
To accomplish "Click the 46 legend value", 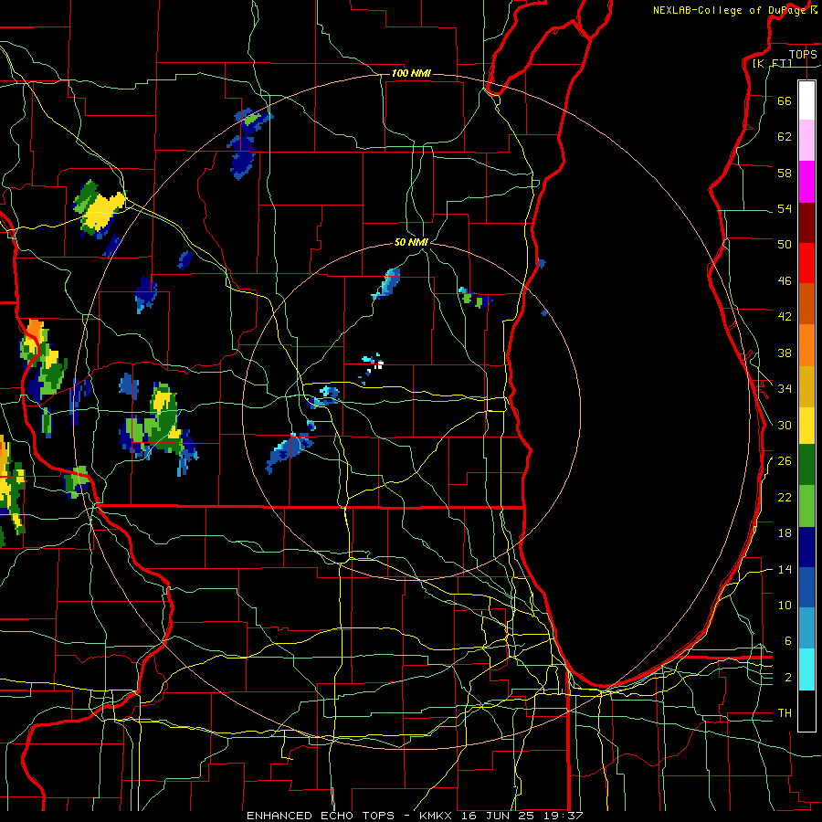I will pos(785,281).
